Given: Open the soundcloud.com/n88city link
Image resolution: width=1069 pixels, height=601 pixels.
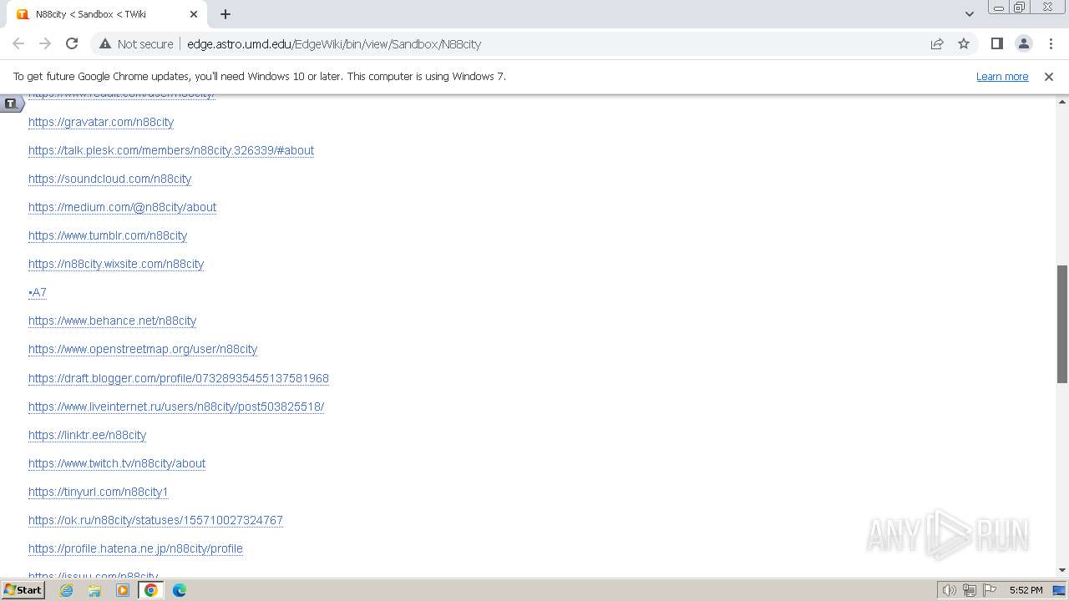Looking at the screenshot, I should [x=109, y=179].
